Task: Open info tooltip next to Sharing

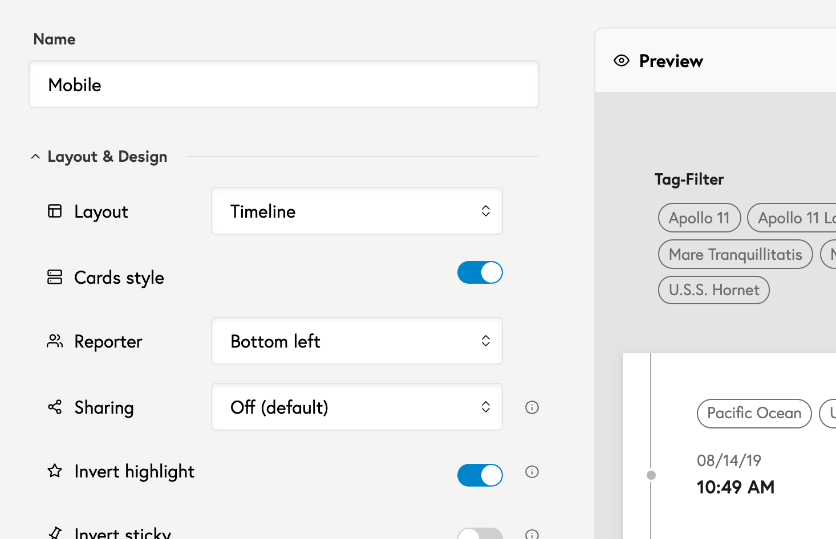Action: 531,407
